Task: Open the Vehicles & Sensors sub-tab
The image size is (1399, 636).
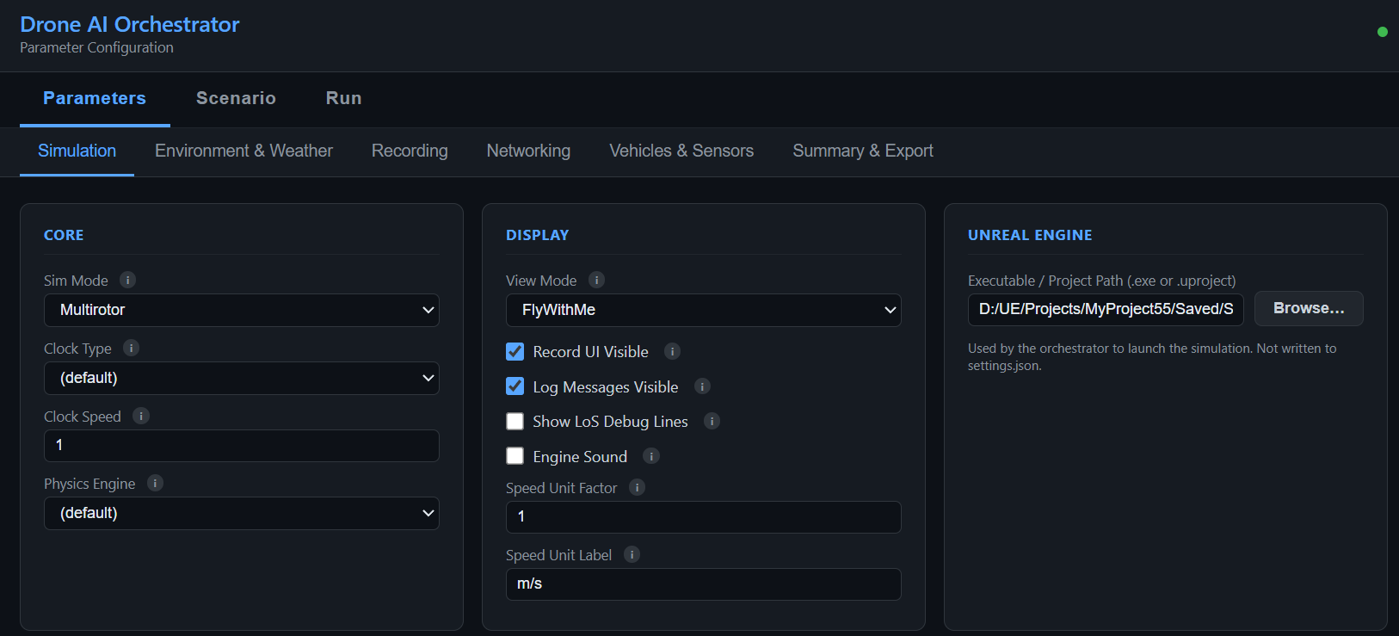Action: (681, 151)
